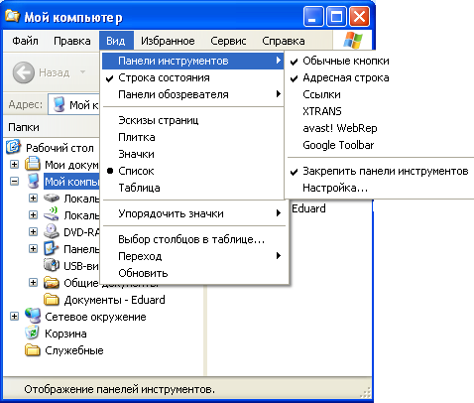The image size is (474, 403).
Task: Click highlighted Панели инструментов entry
Action: click(x=193, y=61)
